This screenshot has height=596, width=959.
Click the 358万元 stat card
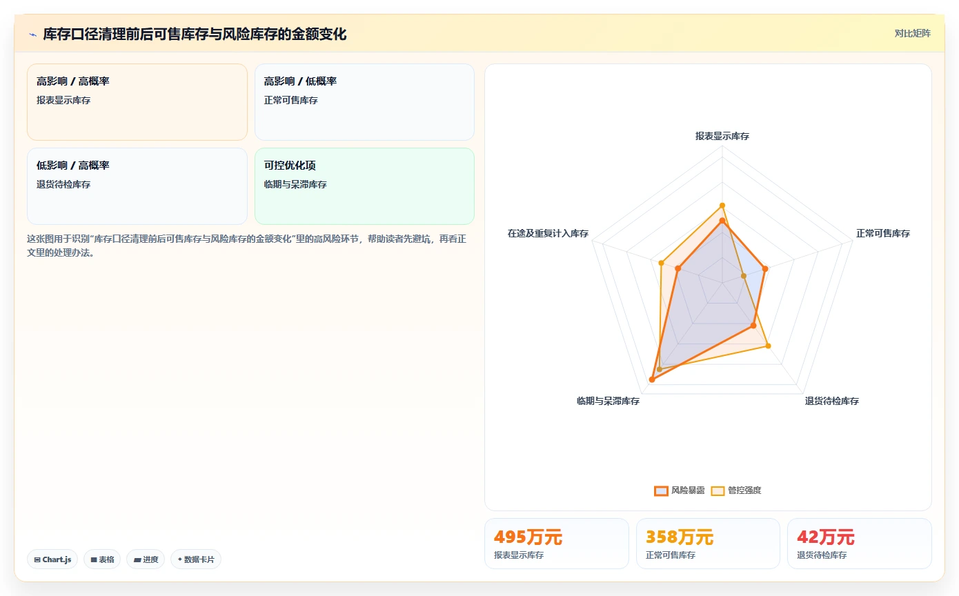point(708,544)
